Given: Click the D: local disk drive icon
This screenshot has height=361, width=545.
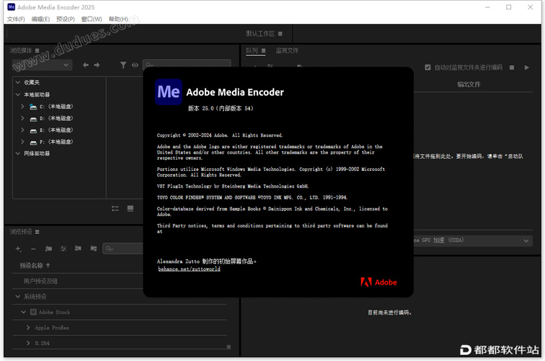Looking at the screenshot, I should [33, 119].
